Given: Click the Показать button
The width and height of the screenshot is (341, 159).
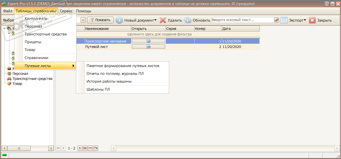Looking at the screenshot, I should [100, 20].
